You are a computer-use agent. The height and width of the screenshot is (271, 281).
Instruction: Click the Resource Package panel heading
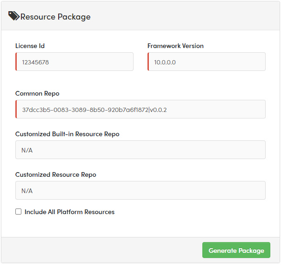click(x=55, y=17)
